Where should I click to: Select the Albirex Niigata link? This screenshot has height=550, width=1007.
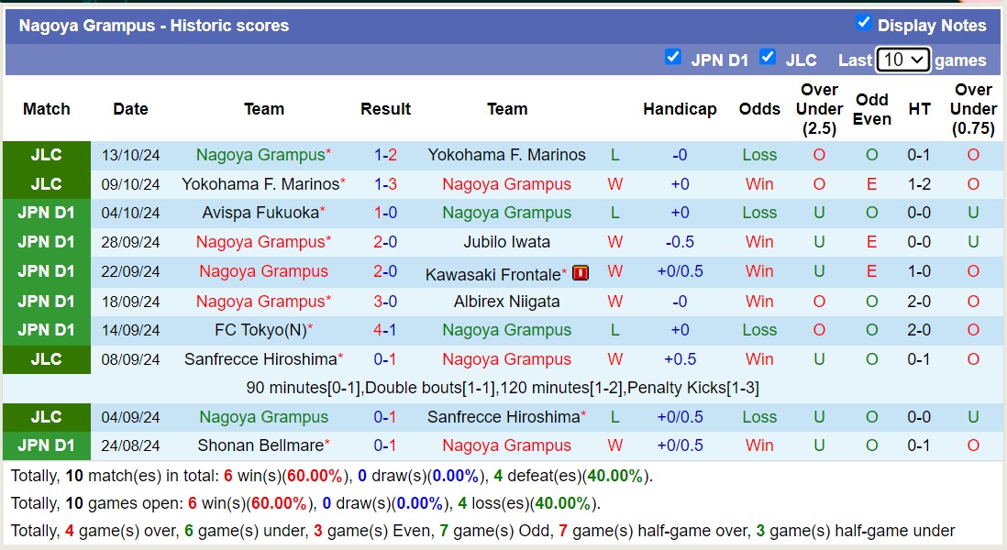(507, 301)
